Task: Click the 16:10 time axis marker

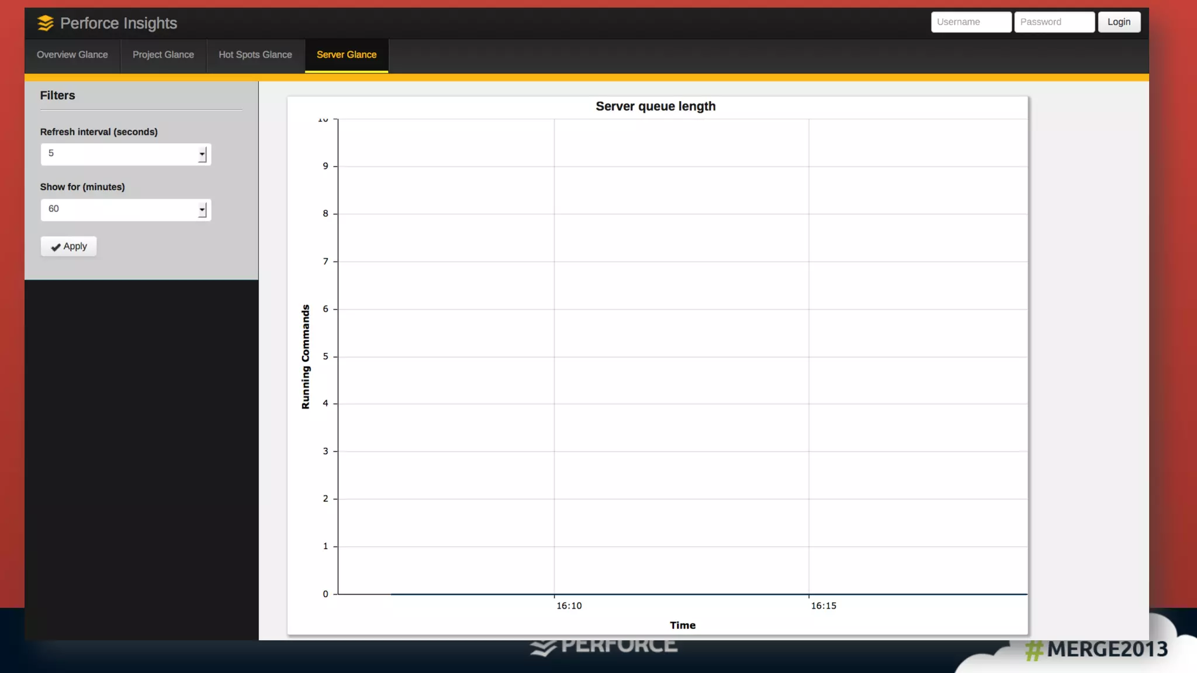Action: coord(569,606)
